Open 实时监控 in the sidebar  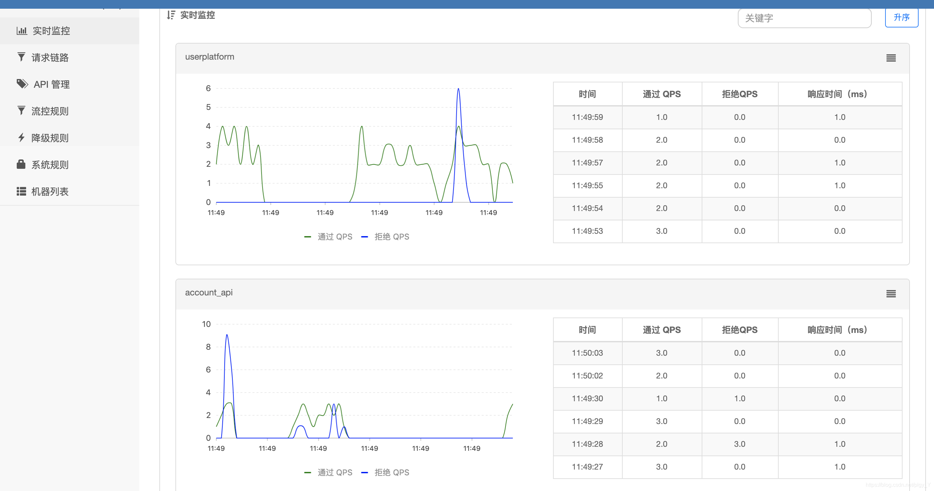coord(70,31)
